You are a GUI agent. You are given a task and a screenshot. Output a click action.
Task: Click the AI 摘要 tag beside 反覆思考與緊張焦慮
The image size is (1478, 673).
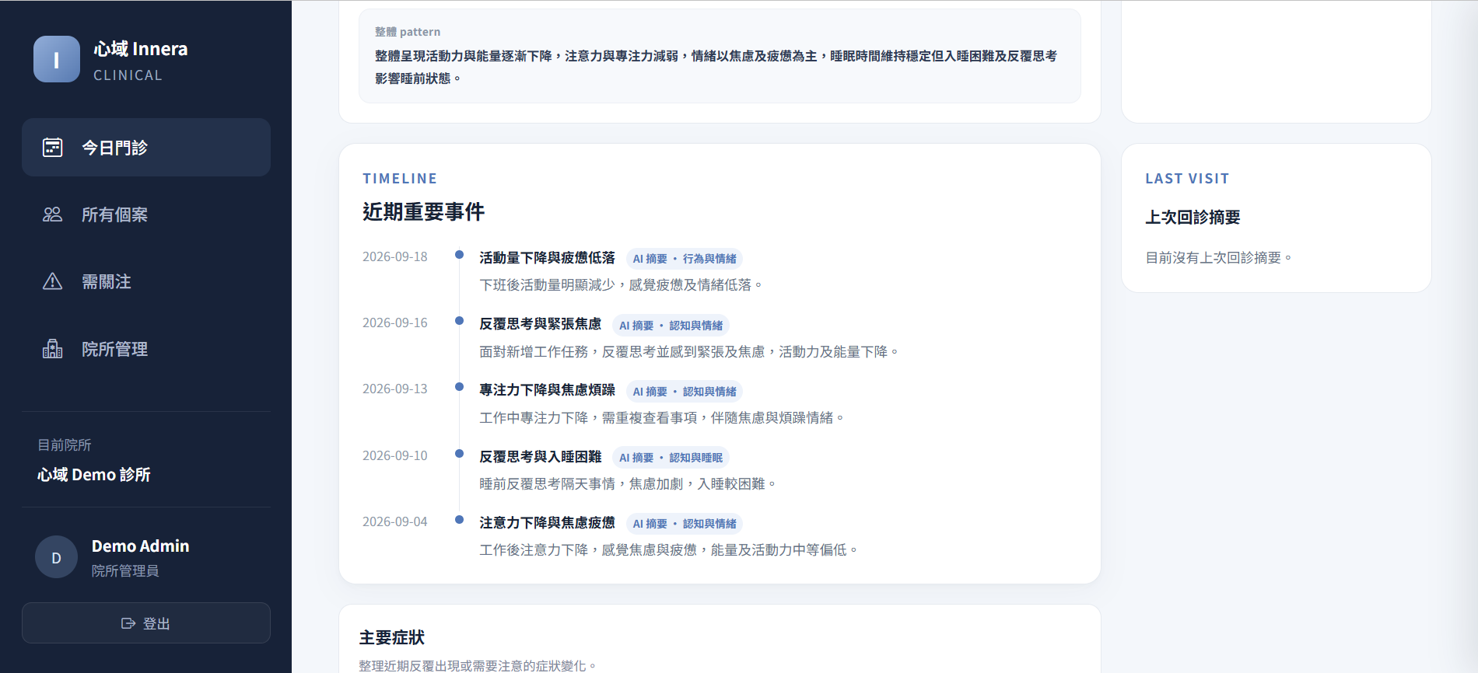(671, 326)
